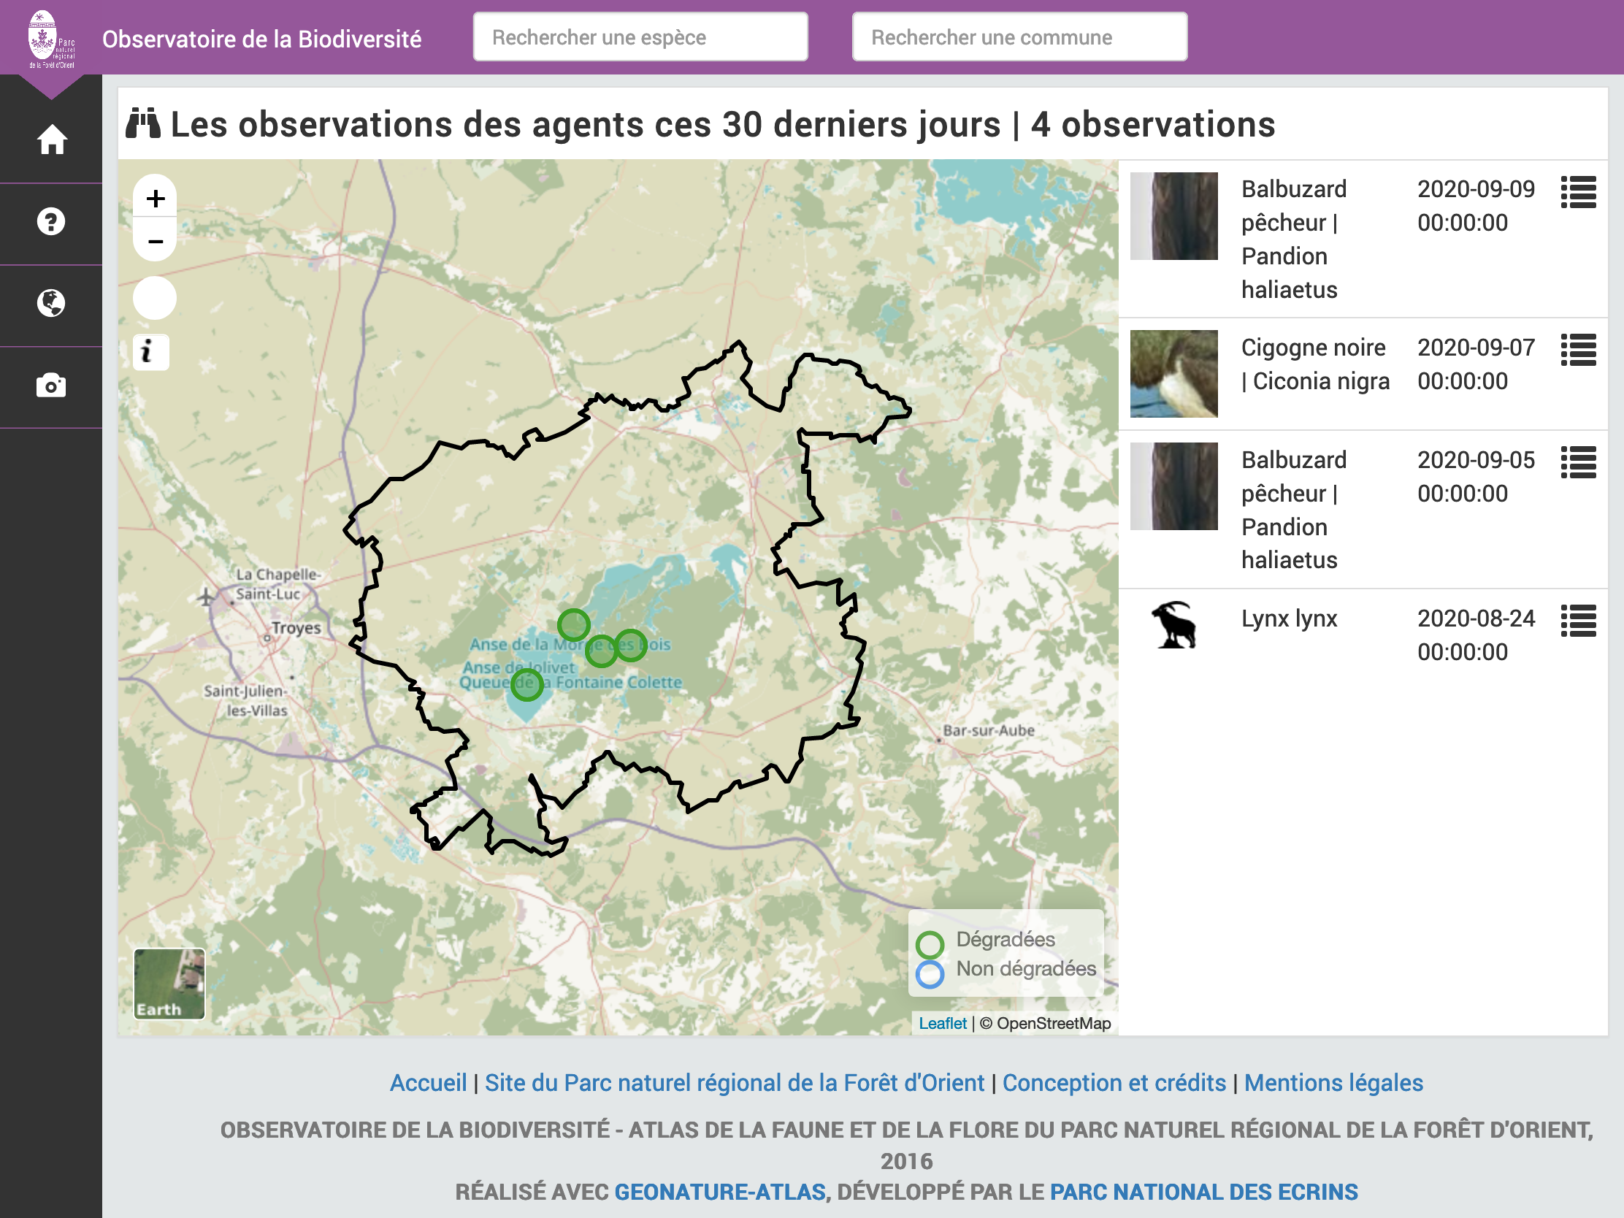Focus the Rechercher une commune field
This screenshot has width=1624, height=1218.
click(x=1019, y=37)
